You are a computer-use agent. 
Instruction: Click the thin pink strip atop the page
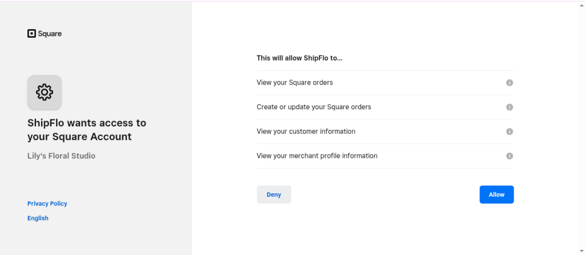tap(292, 1)
